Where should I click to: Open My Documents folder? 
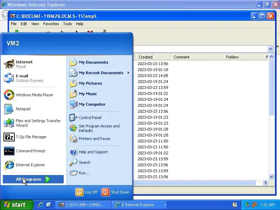point(100,62)
